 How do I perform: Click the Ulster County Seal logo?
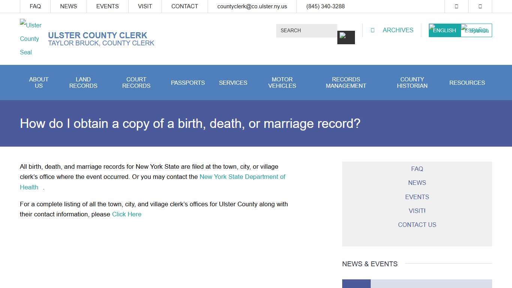tap(30, 38)
